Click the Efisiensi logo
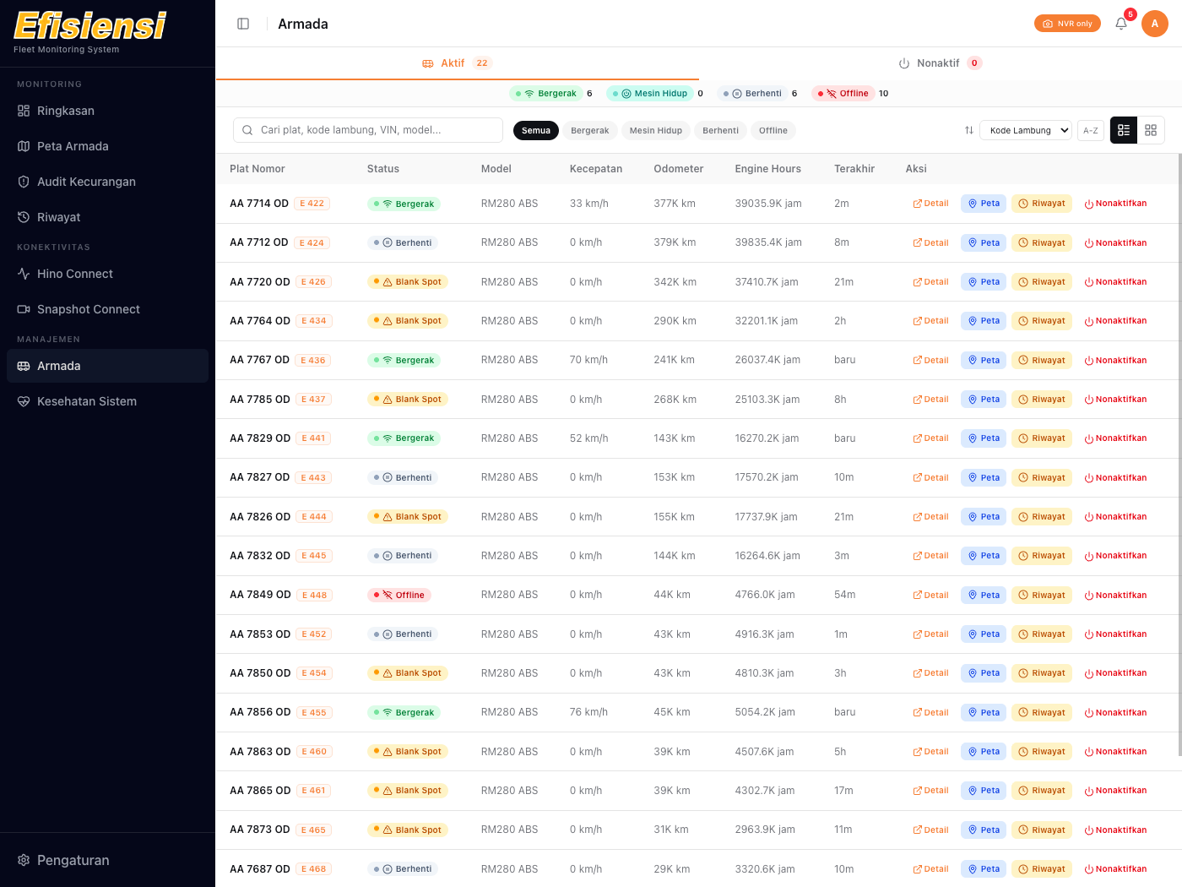 click(x=90, y=26)
